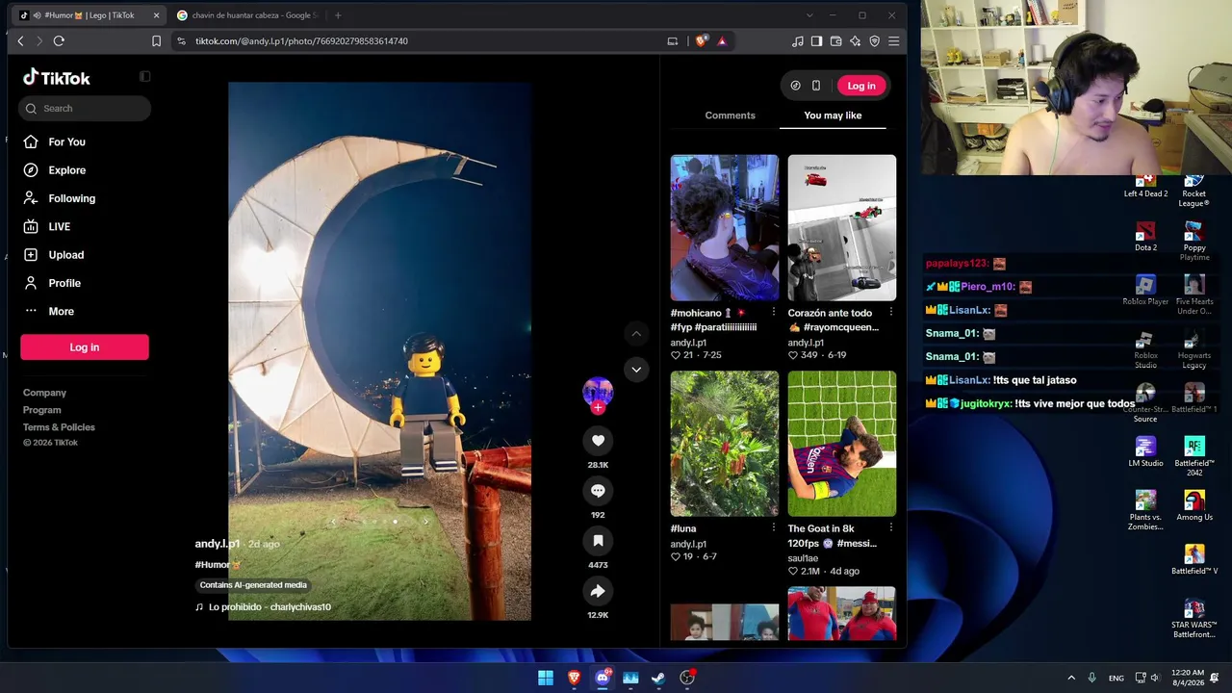Open options for The Goat in 8k
Viewport: 1232px width, 693px height.
point(890,528)
